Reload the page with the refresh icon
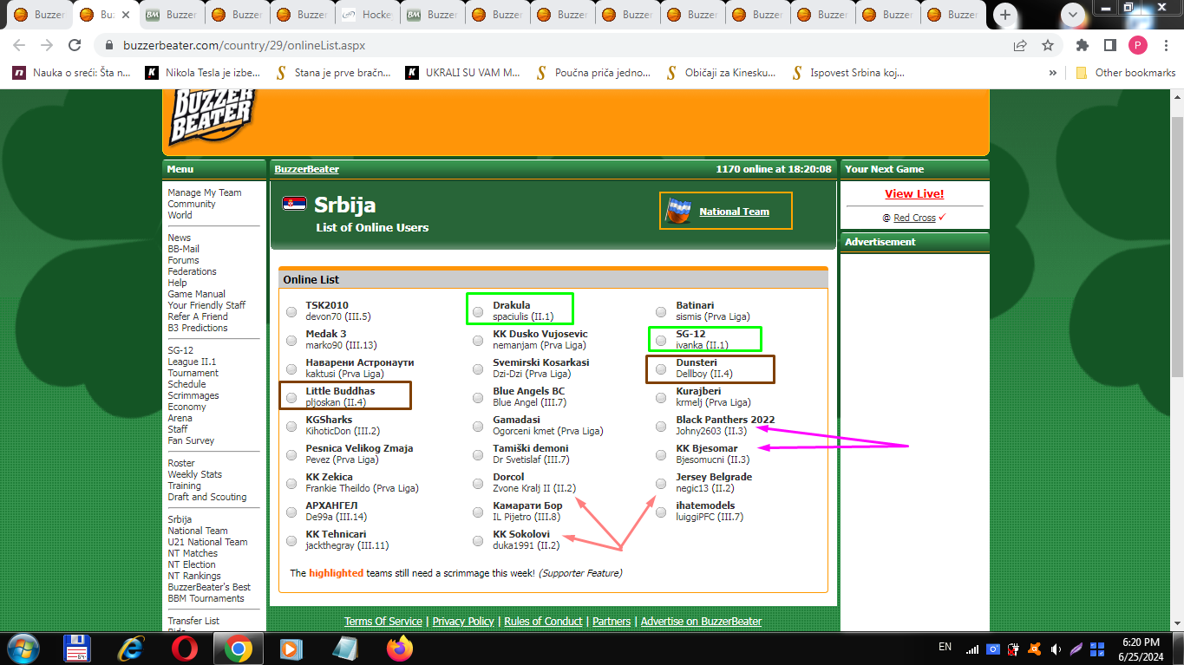The image size is (1184, 665). 75,45
